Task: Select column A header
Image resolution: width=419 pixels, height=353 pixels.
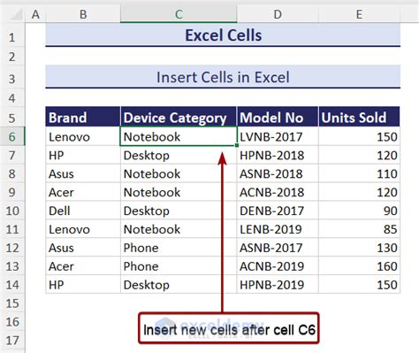Action: (35, 14)
